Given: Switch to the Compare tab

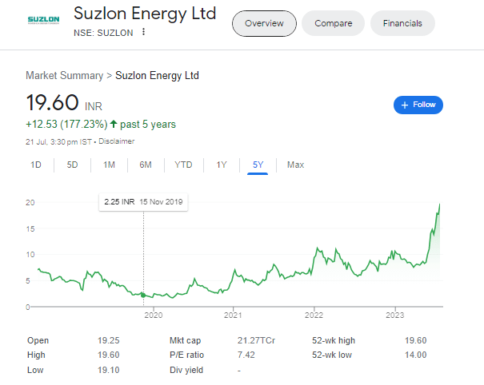Looking at the screenshot, I should (x=333, y=23).
